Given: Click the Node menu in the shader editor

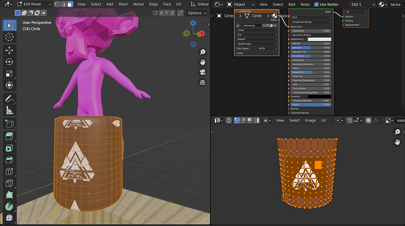Looking at the screenshot, I should (305, 5).
